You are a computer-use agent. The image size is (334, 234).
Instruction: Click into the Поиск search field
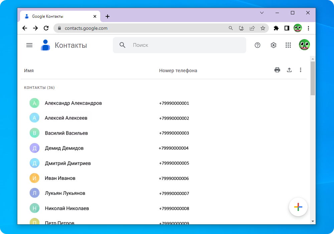[179, 45]
